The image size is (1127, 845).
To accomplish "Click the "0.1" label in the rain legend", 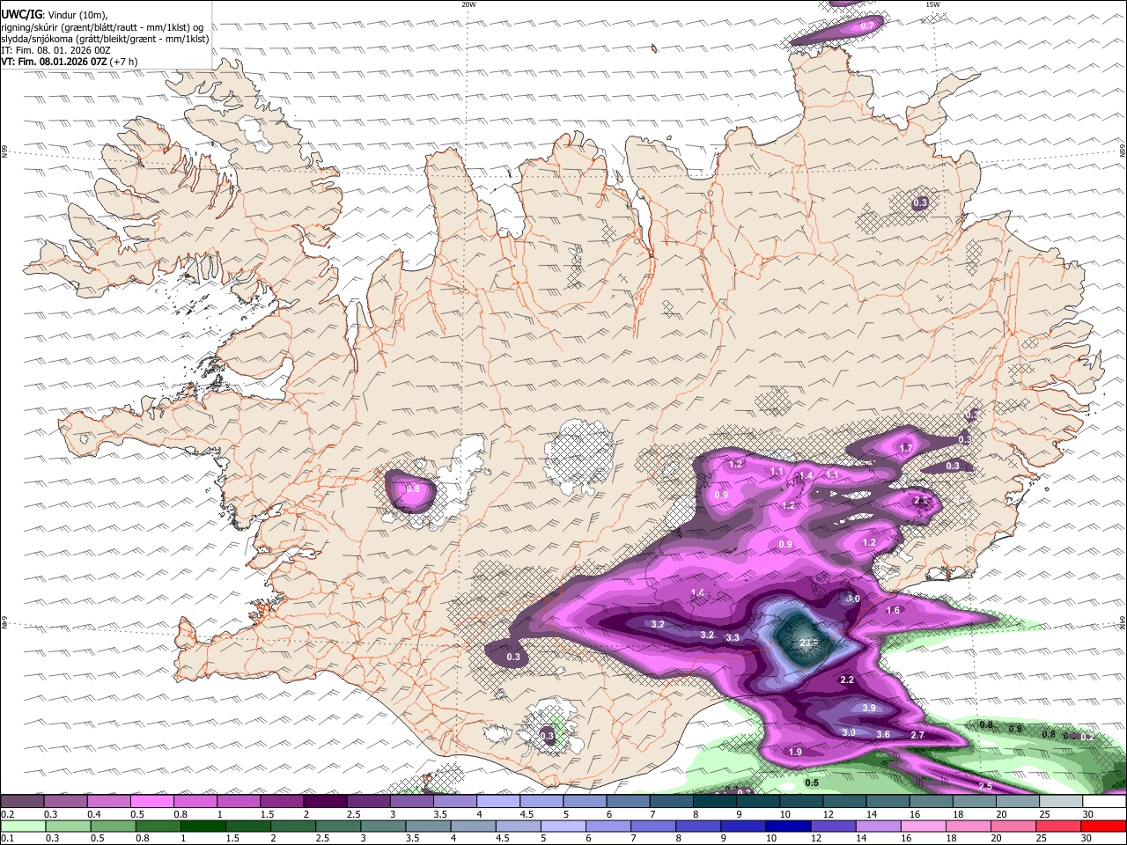I will (x=7, y=839).
